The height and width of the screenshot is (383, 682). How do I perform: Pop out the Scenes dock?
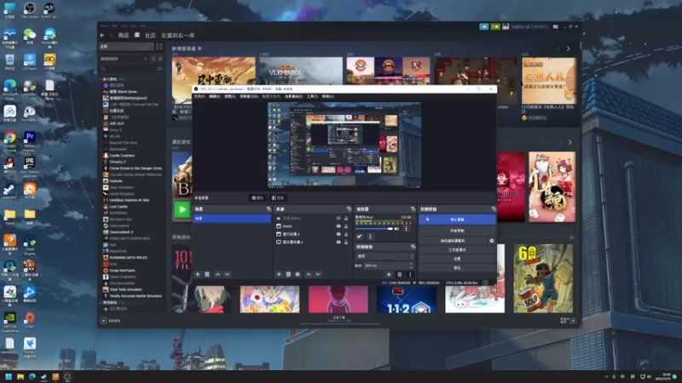pos(269,209)
